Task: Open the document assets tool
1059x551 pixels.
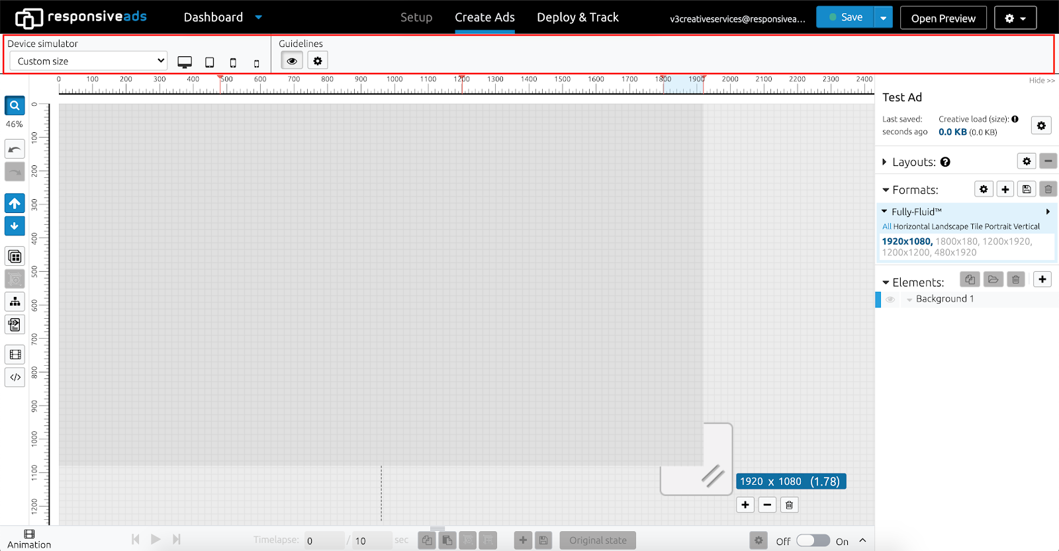Action: click(x=15, y=325)
